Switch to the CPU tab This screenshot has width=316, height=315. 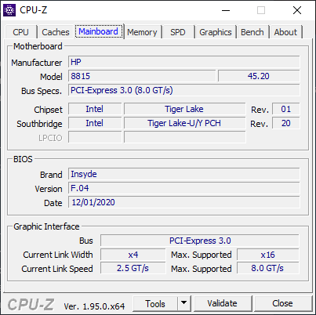pos(20,32)
